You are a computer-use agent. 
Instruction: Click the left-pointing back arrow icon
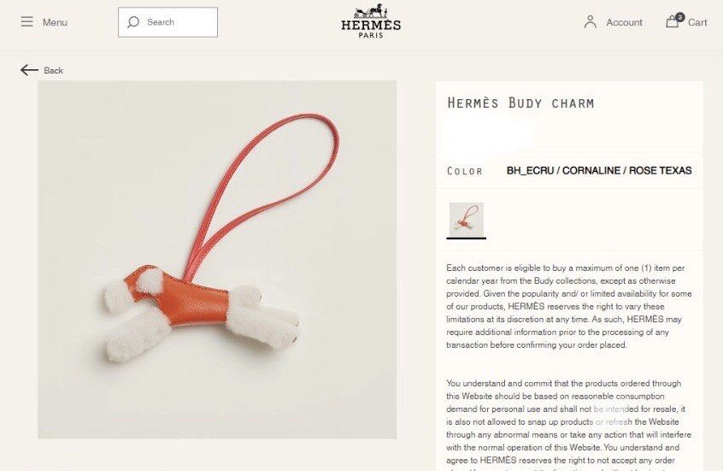29,70
